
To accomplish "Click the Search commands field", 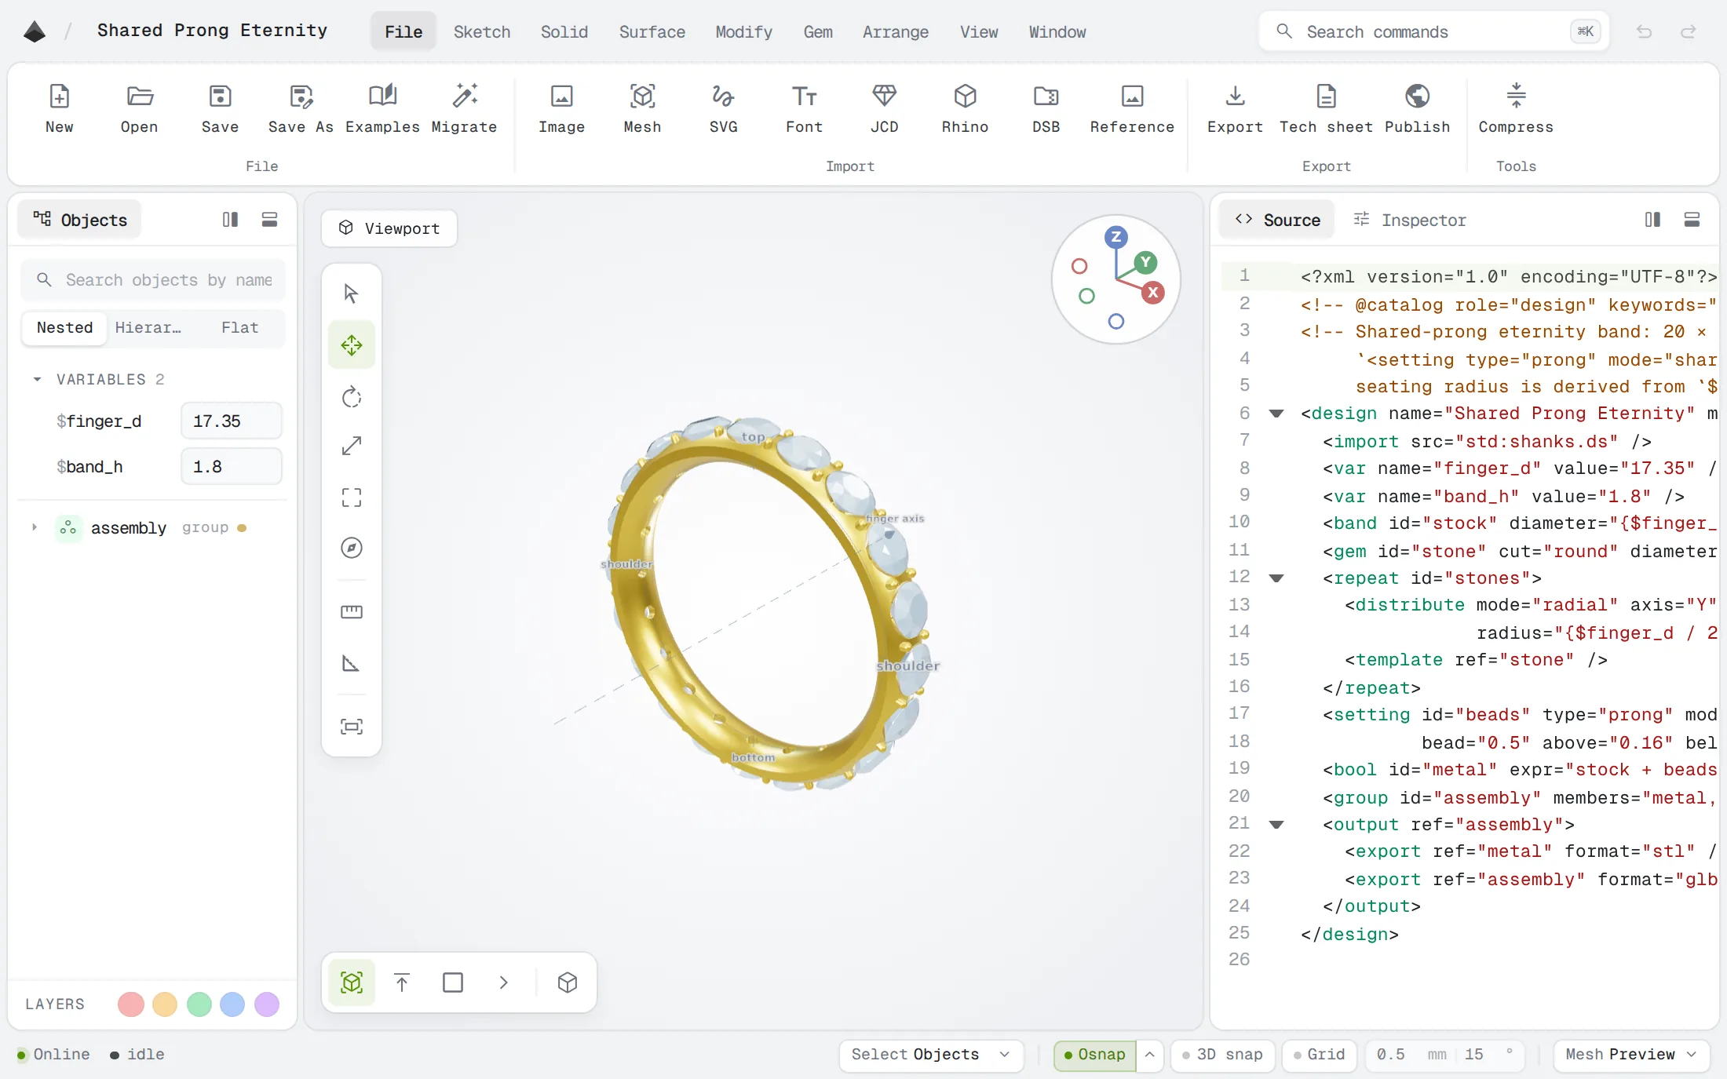I will [x=1433, y=31].
